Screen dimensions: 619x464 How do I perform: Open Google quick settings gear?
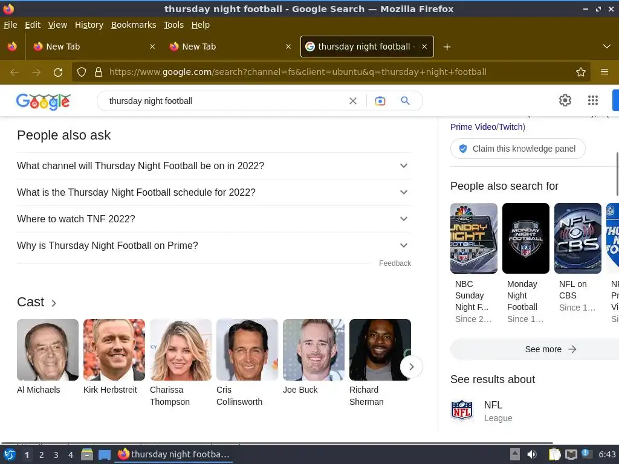coord(565,101)
